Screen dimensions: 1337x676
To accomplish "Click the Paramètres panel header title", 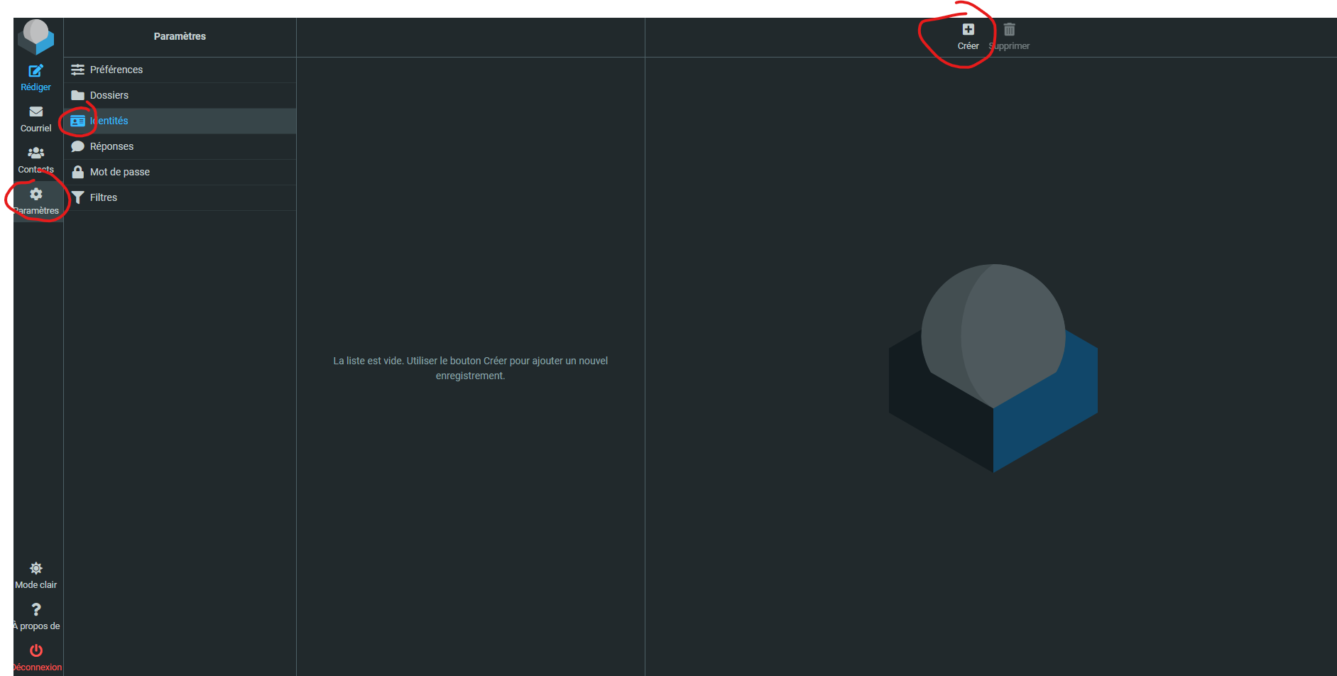I will [x=180, y=36].
